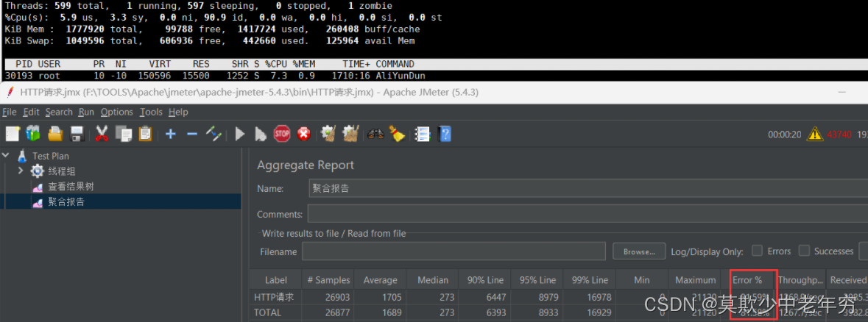Focus the Filename input field
This screenshot has height=322, width=868.
[x=454, y=251]
